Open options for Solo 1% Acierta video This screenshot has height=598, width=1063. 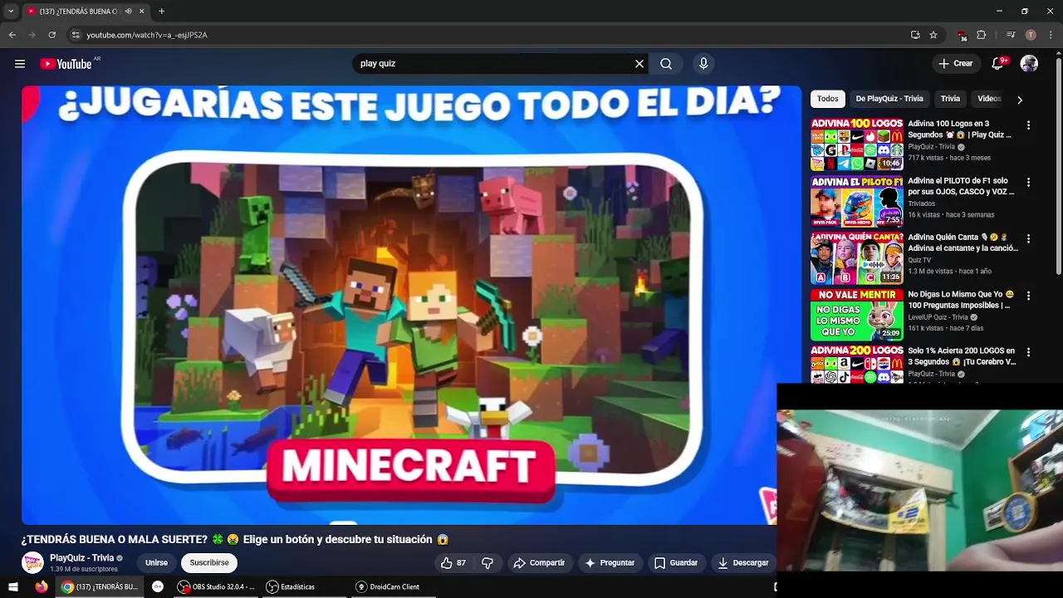click(1028, 352)
